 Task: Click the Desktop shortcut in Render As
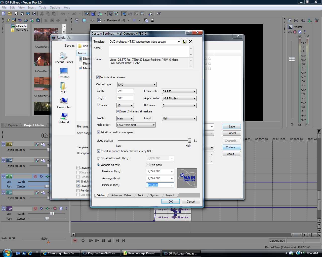coord(64,73)
